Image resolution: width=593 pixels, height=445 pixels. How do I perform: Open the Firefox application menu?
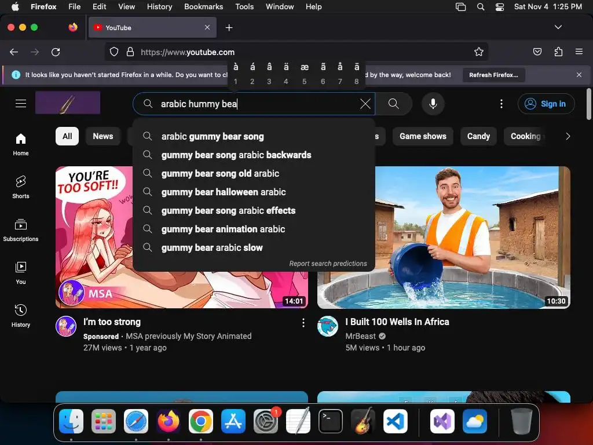pyautogui.click(x=579, y=52)
